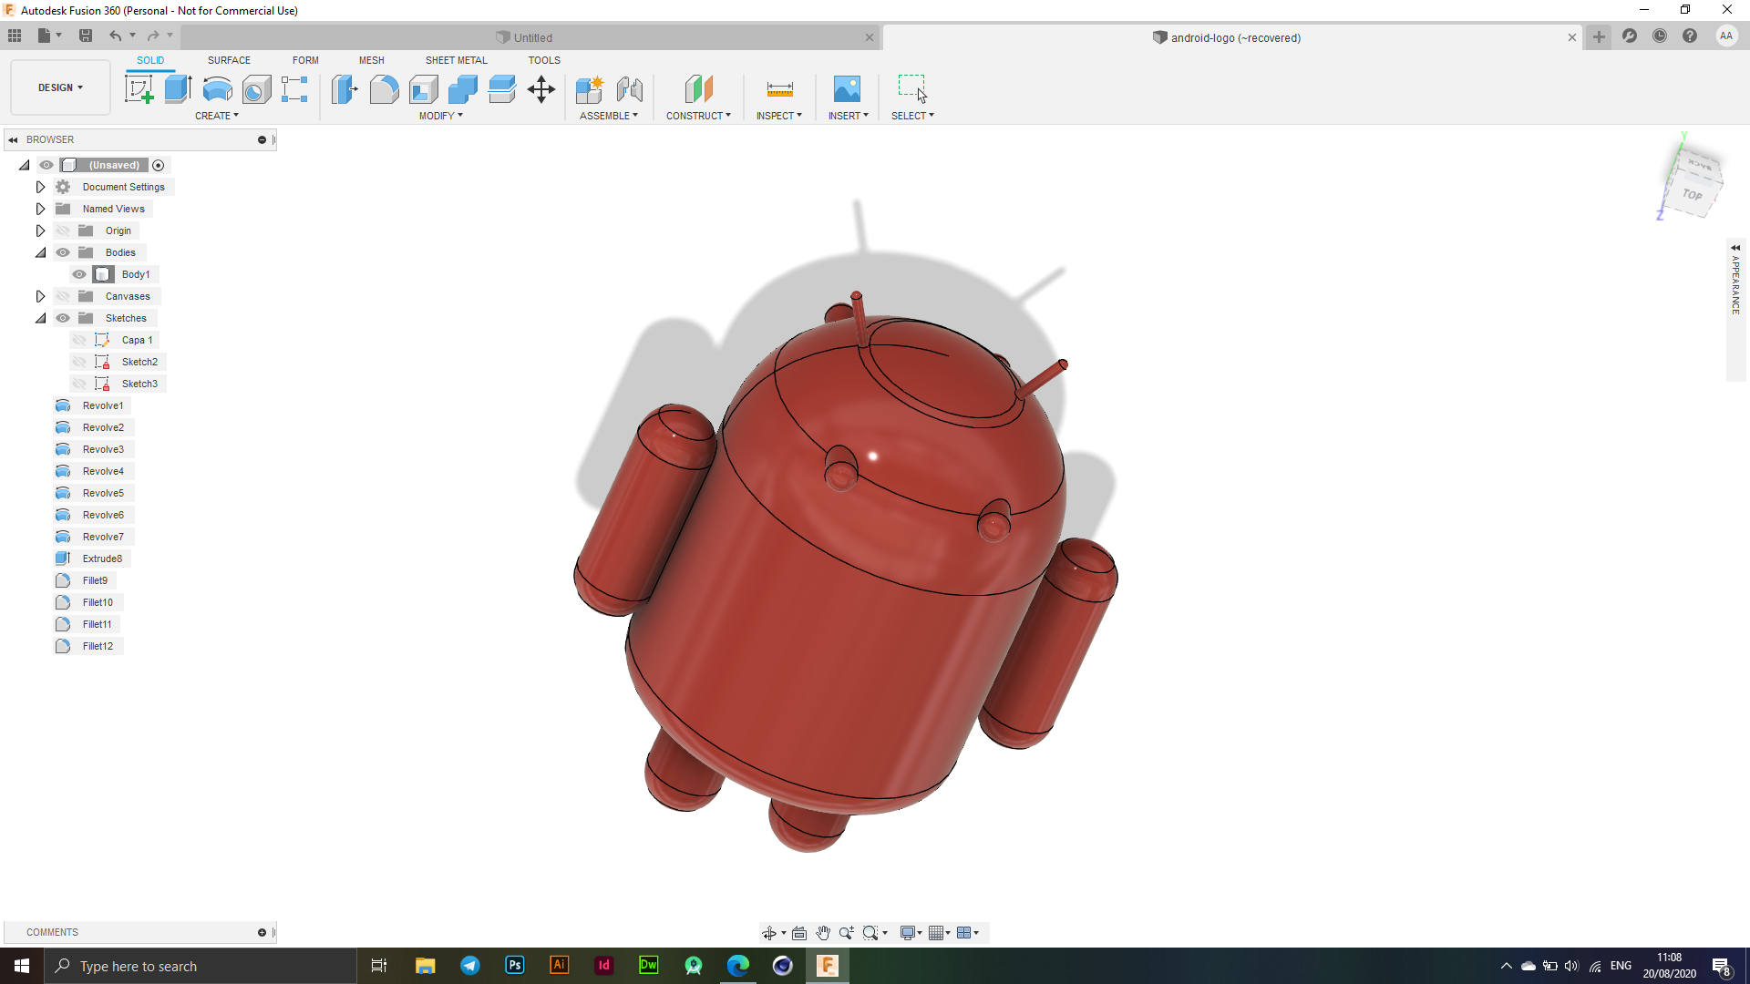Show the hidden Capa 1 sketch
The width and height of the screenshot is (1750, 984).
pyautogui.click(x=79, y=340)
